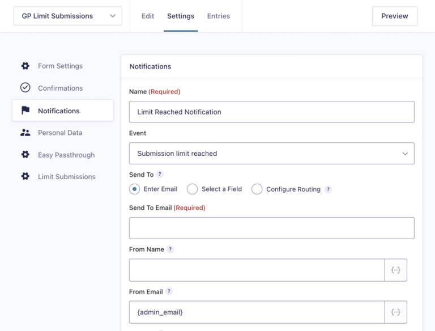Select the Enter Email radio option
The height and width of the screenshot is (331, 435).
[135, 189]
